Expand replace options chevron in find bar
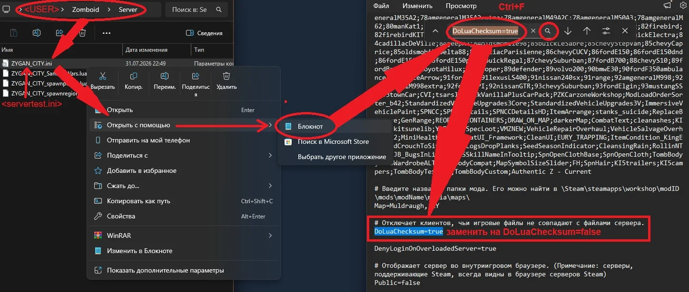The image size is (689, 292). (435, 31)
